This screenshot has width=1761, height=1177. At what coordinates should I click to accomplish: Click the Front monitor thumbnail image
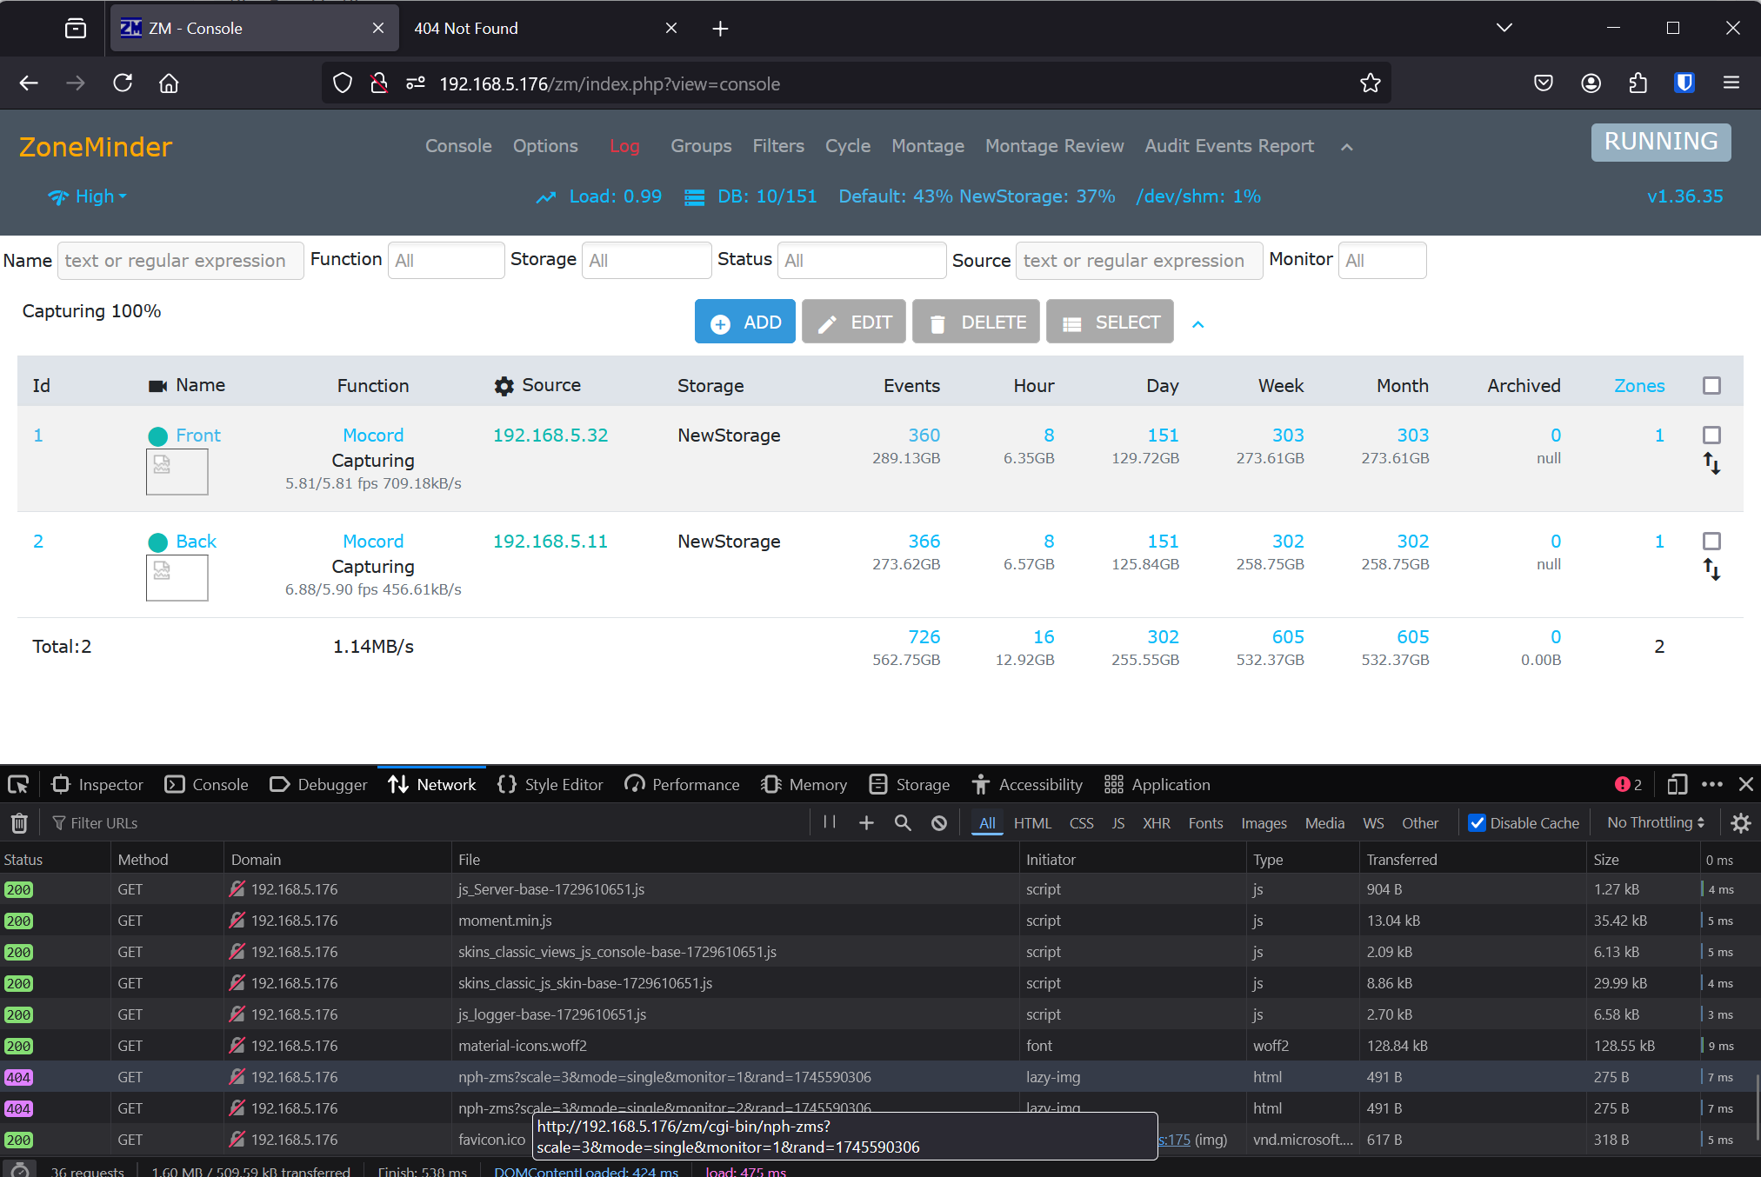[x=177, y=473]
